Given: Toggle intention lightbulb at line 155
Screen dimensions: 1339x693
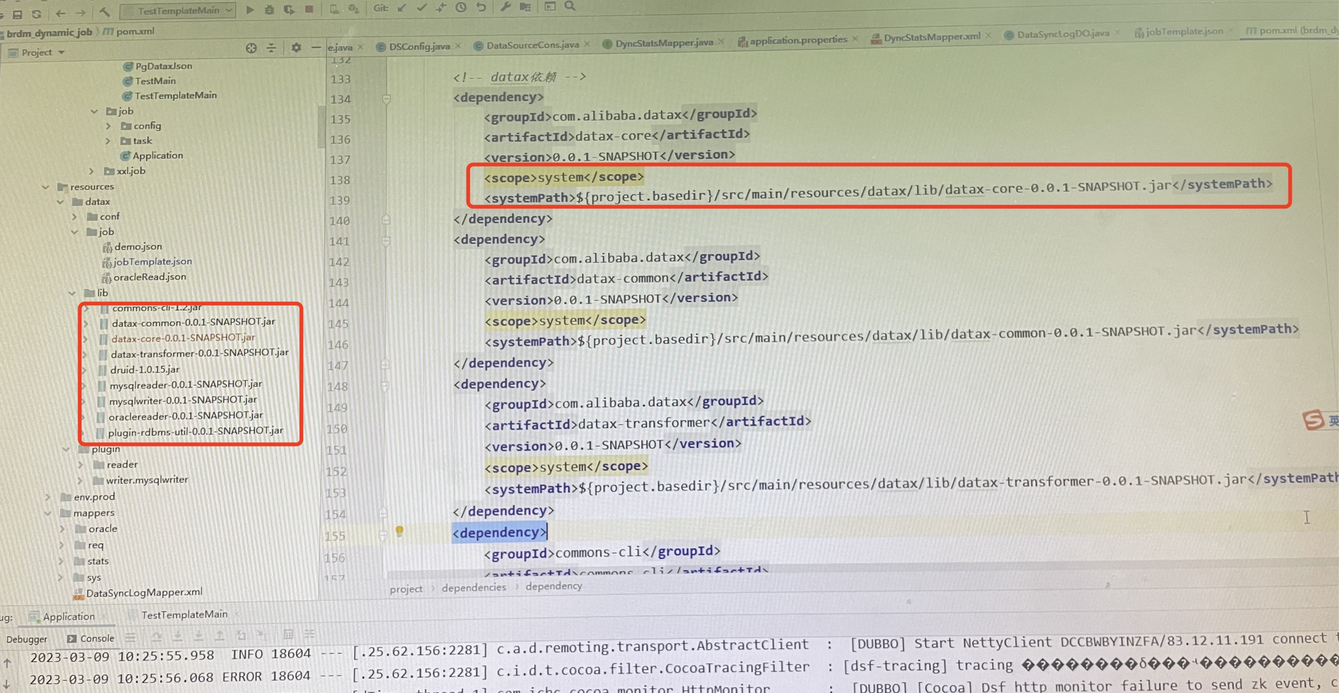Looking at the screenshot, I should (399, 531).
